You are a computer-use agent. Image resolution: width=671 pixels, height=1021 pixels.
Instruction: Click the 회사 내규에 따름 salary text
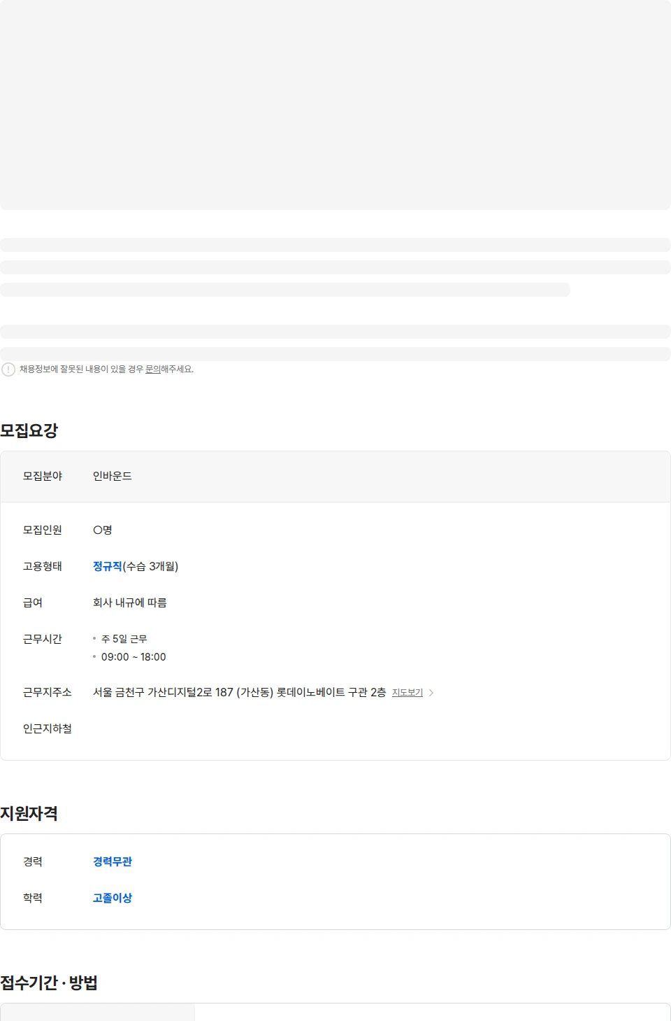130,603
